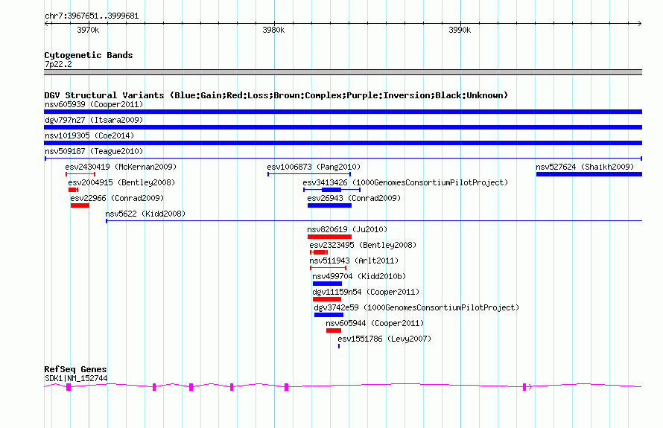Click the esv26943 (Conrad2009) label
Viewport: 663px width, 428px height.
(x=354, y=198)
